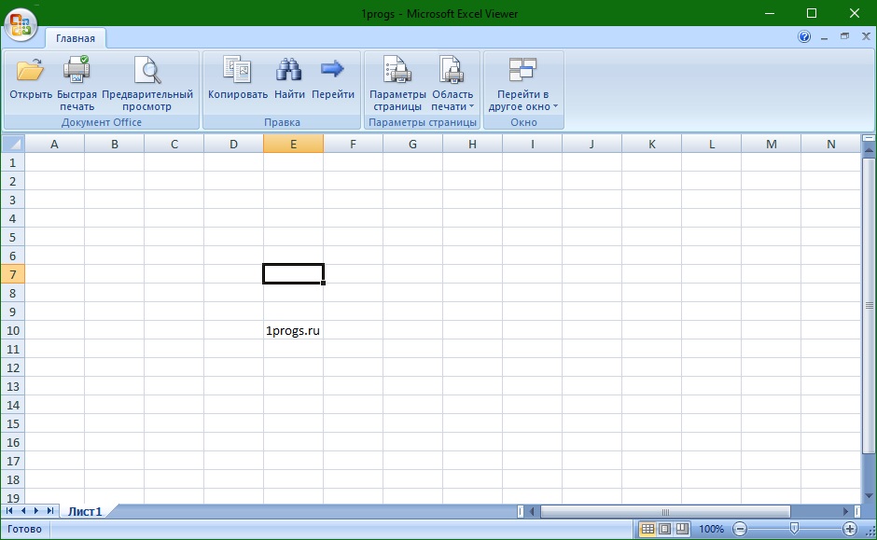
Task: Click the Готово status text
Action: pos(24,529)
